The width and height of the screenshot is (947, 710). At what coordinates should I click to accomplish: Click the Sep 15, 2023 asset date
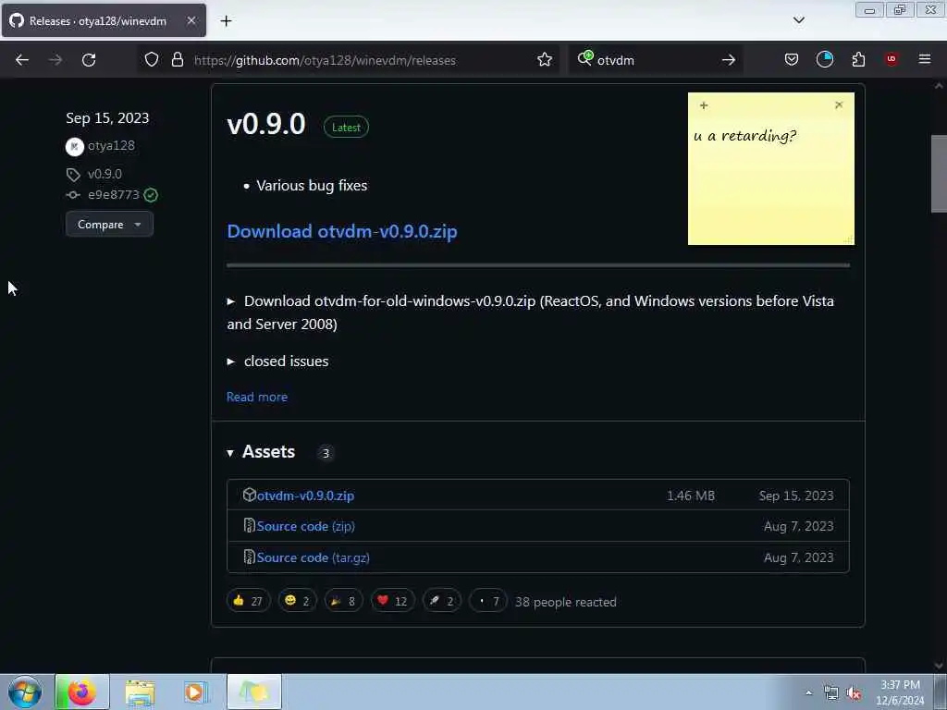click(796, 496)
